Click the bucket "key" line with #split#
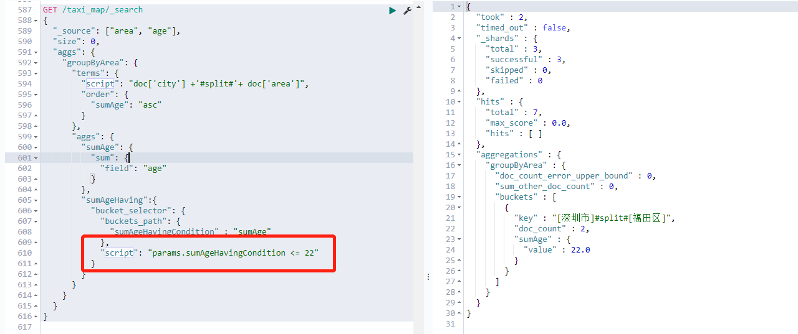Screen dimensions: 798x334 (595, 218)
